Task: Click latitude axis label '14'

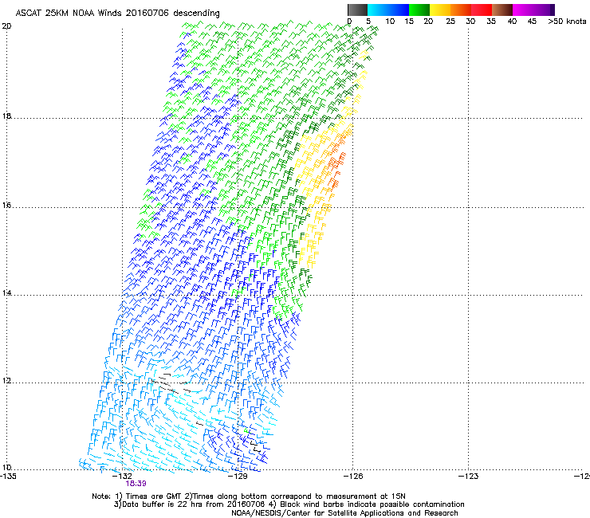Action: click(x=6, y=292)
